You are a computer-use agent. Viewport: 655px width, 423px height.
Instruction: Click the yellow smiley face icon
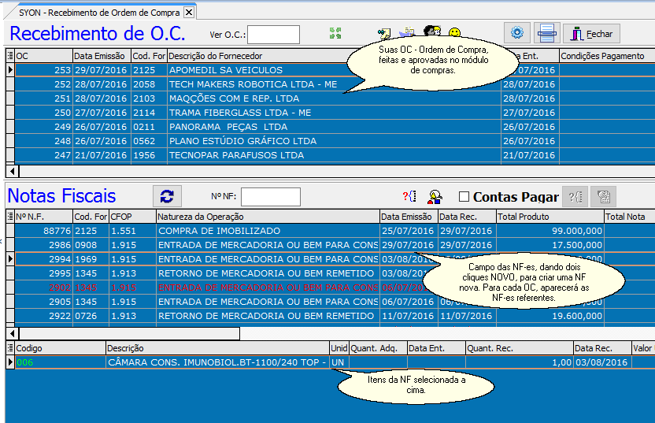[x=454, y=33]
